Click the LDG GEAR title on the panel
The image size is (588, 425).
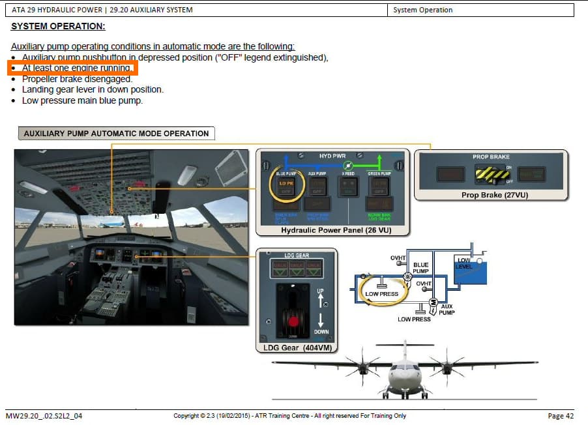click(x=297, y=256)
